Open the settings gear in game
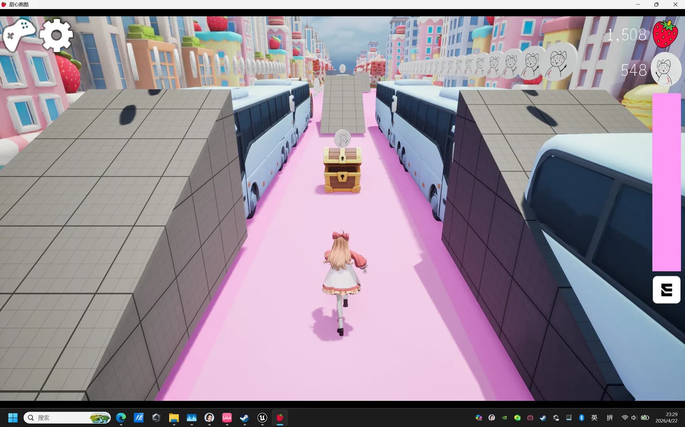This screenshot has height=427, width=685. pyautogui.click(x=57, y=35)
